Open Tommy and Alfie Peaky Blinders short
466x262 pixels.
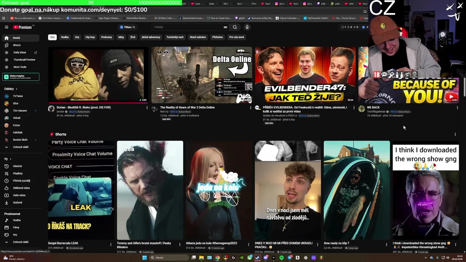click(150, 190)
